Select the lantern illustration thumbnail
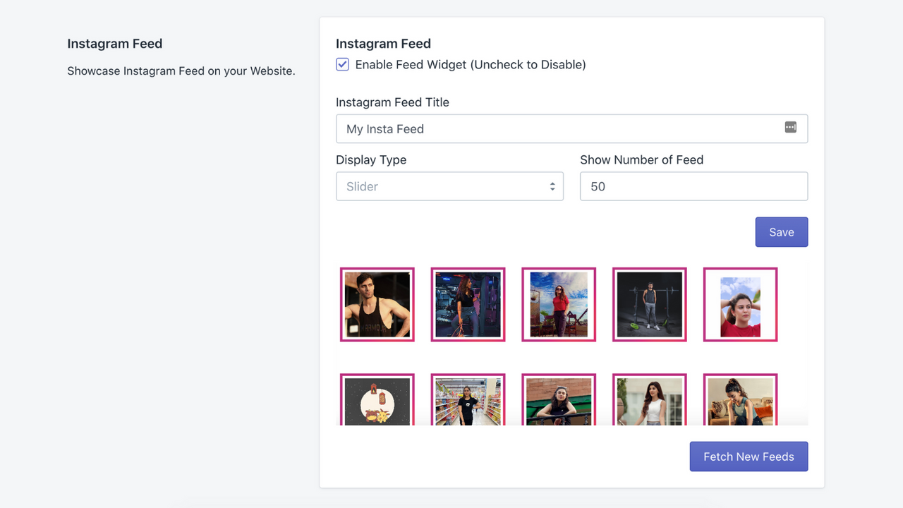This screenshot has height=508, width=903. pos(377,399)
